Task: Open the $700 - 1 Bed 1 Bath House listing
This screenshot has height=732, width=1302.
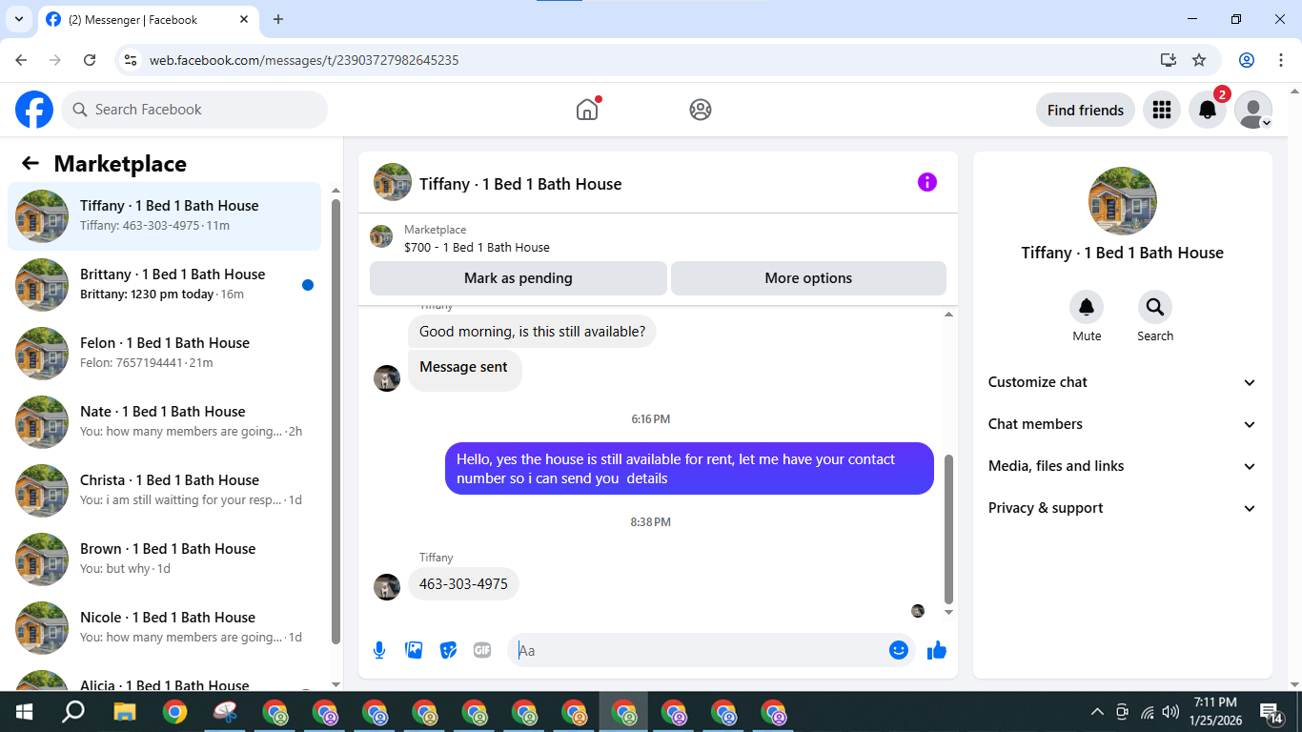Action: click(477, 247)
